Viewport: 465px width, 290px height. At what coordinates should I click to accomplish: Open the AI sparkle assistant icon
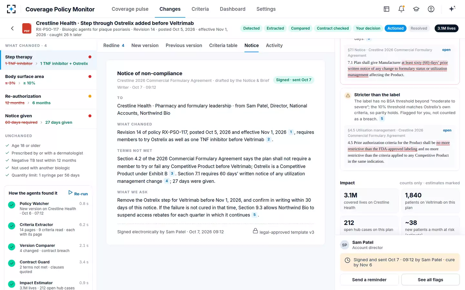pos(452,9)
